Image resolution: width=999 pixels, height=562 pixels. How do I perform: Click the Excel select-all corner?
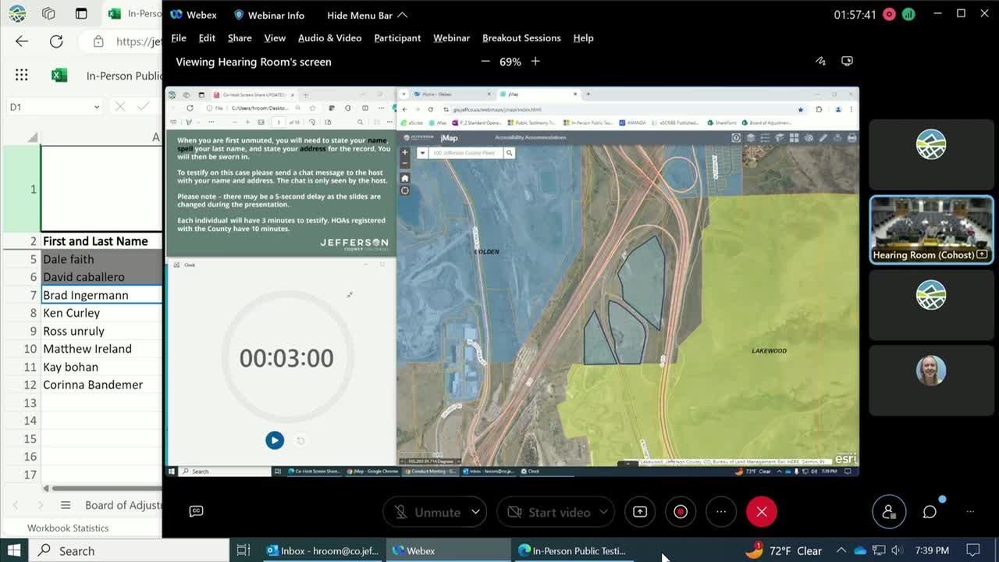pyautogui.click(x=31, y=137)
